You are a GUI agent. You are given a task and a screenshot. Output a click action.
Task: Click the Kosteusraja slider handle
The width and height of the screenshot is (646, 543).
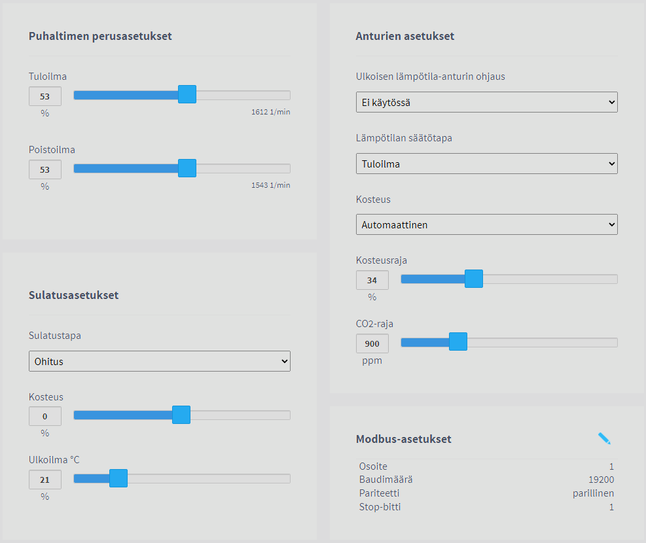tap(474, 279)
